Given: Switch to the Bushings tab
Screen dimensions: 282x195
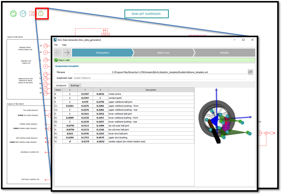Looking at the screenshot, I should [75, 85].
